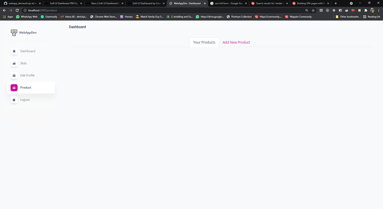Open the Chrome three-dot menu
The width and height of the screenshot is (383, 209).
pos(379,10)
